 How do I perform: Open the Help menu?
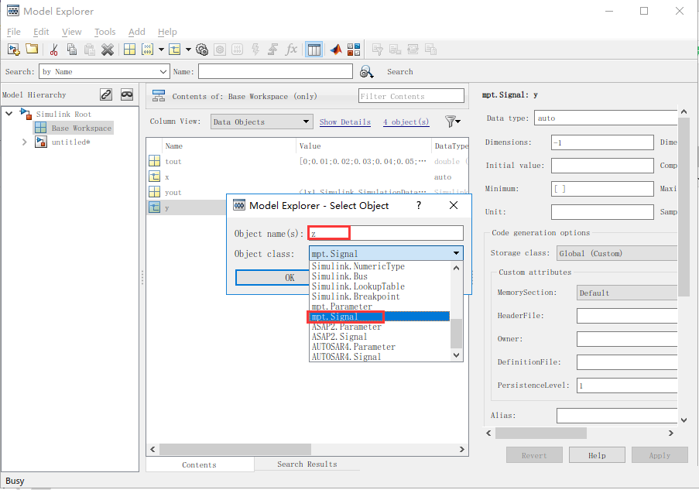pyautogui.click(x=167, y=32)
